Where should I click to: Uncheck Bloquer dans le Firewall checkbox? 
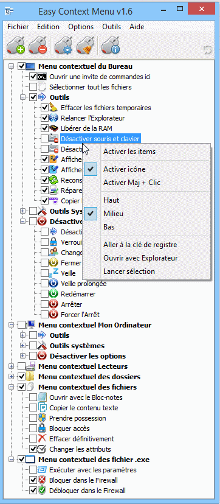(33, 480)
